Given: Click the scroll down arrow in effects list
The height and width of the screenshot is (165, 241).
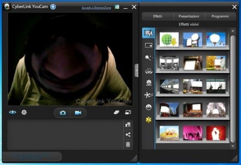Looking at the screenshot, I should (233, 146).
